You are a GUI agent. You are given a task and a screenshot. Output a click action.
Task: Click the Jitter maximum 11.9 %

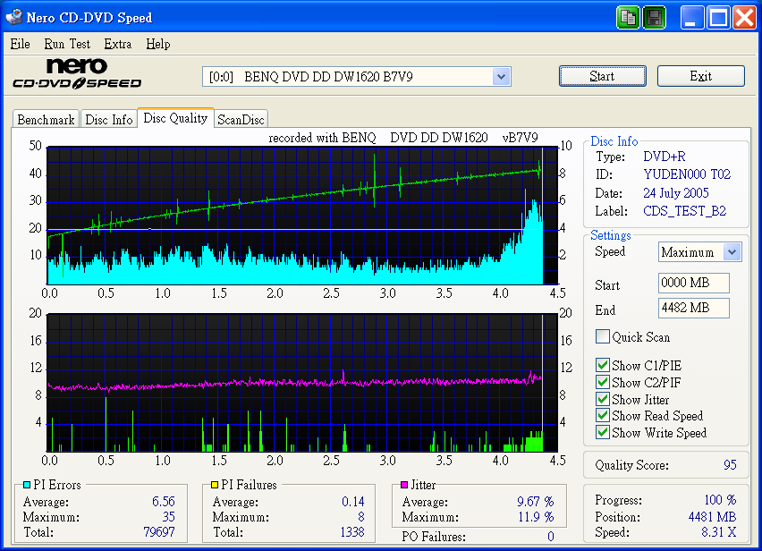536,517
